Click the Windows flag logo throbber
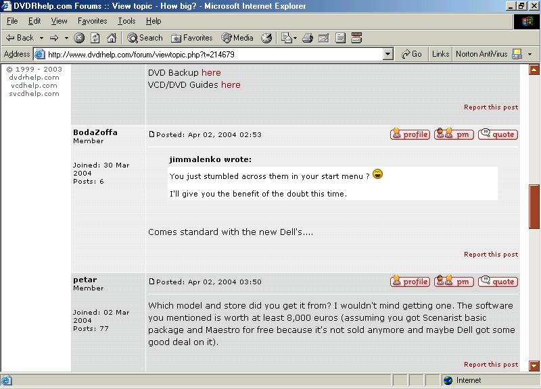 point(527,22)
